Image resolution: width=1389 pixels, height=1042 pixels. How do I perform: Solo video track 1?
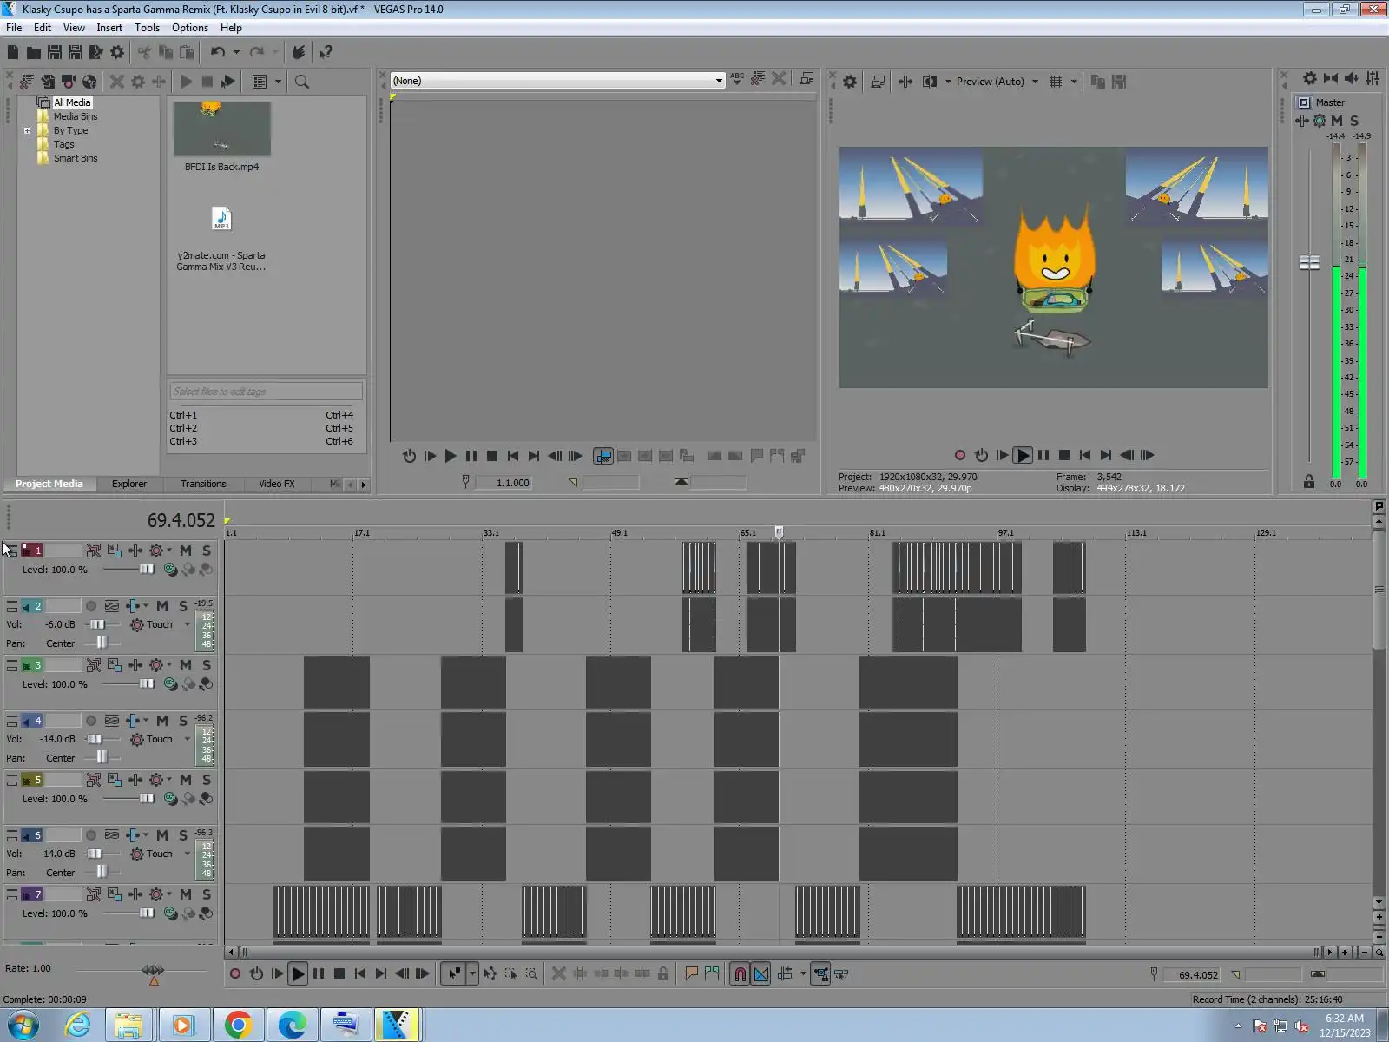pos(207,551)
